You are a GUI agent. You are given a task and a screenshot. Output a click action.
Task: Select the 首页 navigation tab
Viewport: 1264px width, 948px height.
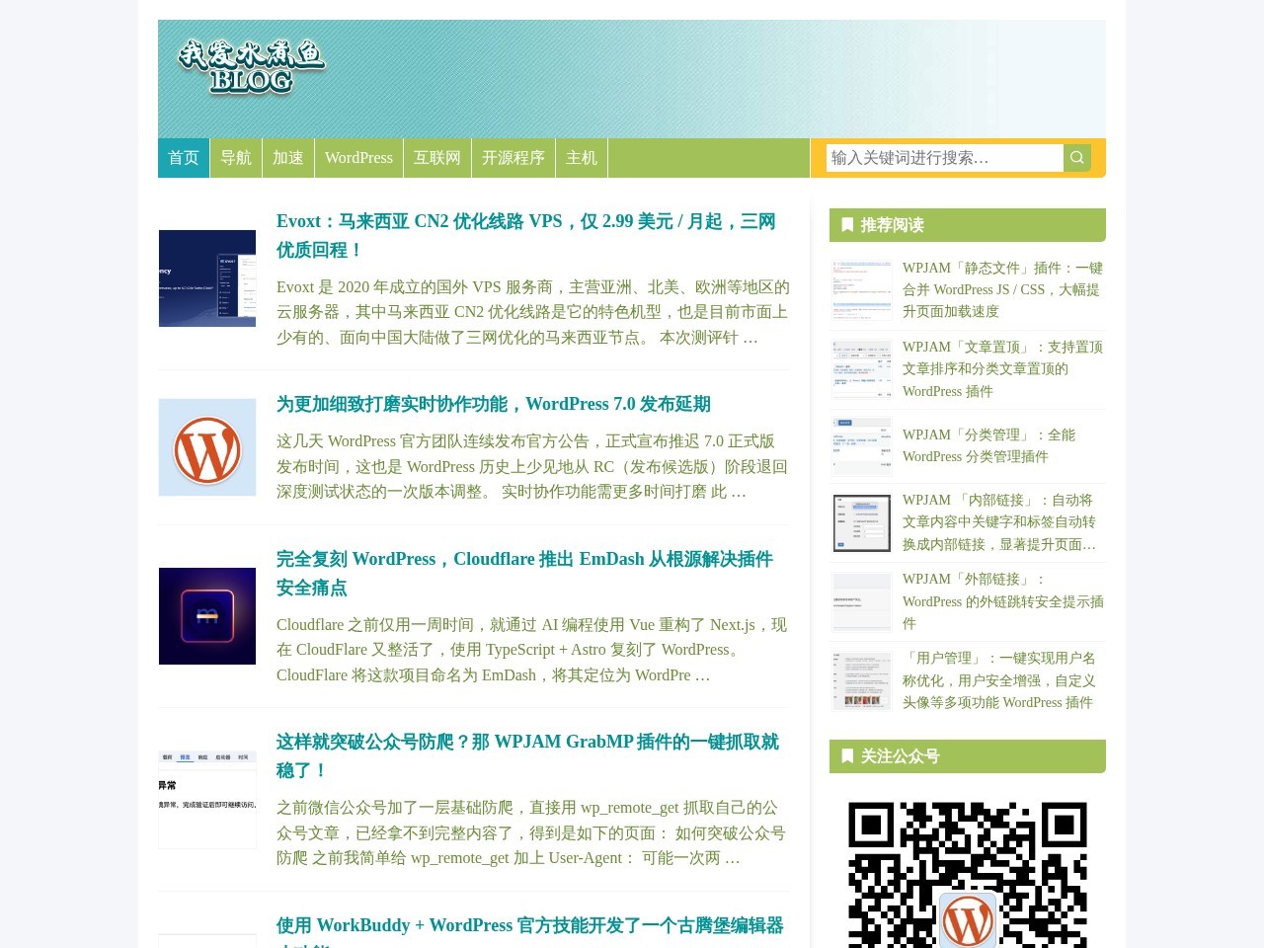[x=184, y=158]
